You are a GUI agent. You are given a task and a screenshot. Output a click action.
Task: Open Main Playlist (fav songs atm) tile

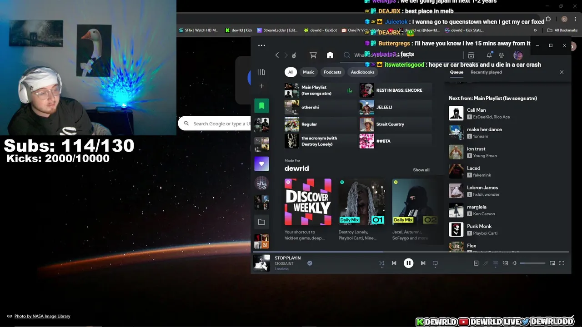point(321,90)
